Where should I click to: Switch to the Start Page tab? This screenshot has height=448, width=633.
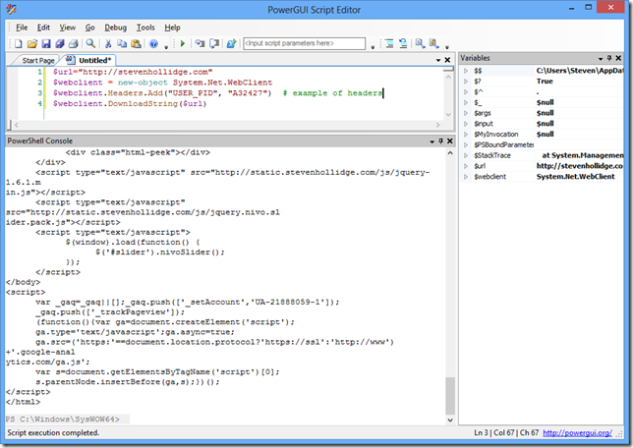point(38,61)
